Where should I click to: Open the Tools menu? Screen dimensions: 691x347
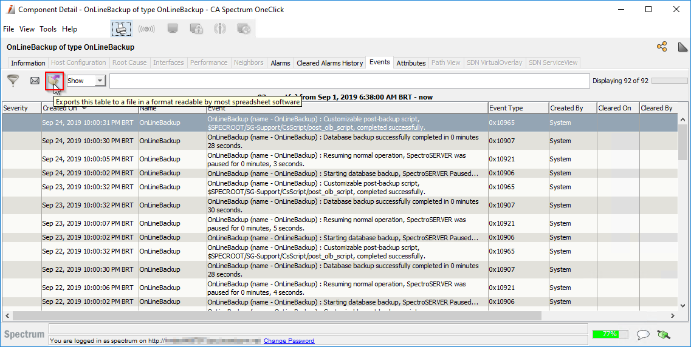pyautogui.click(x=48, y=29)
